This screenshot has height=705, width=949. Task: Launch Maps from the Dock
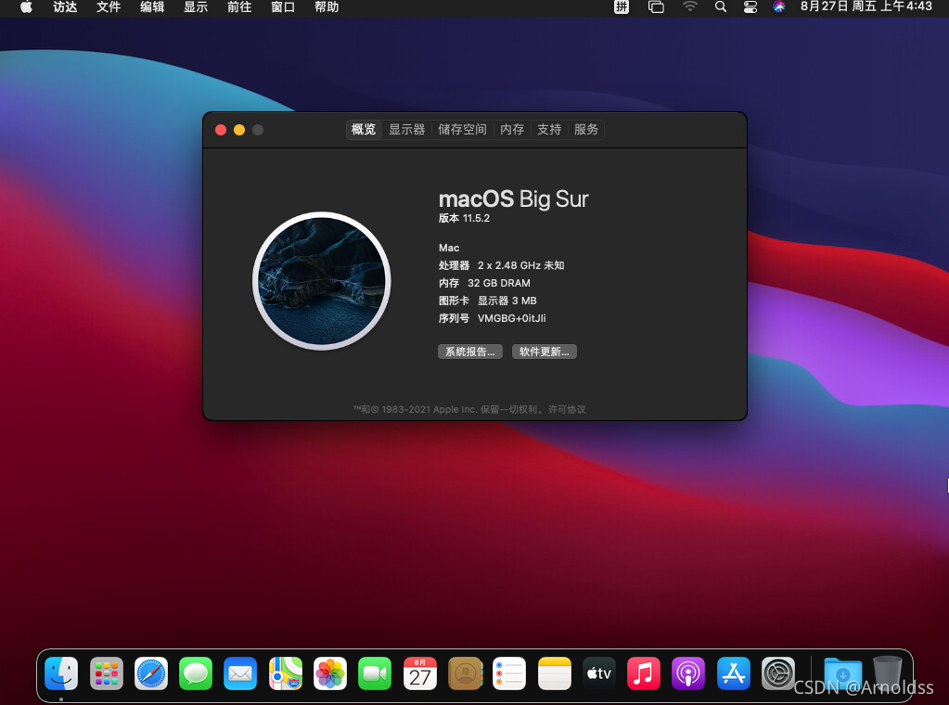pyautogui.click(x=286, y=673)
